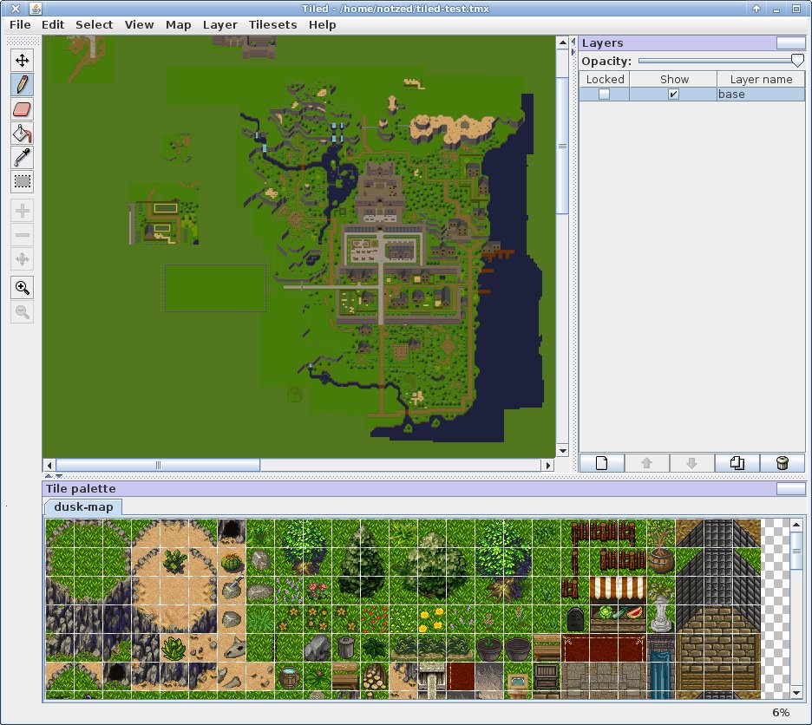Viewport: 812px width, 725px height.
Task: Collapse the Tile palette via header button
Action: click(791, 488)
